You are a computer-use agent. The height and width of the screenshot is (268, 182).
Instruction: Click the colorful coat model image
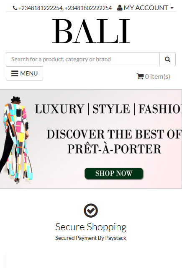tap(16, 140)
